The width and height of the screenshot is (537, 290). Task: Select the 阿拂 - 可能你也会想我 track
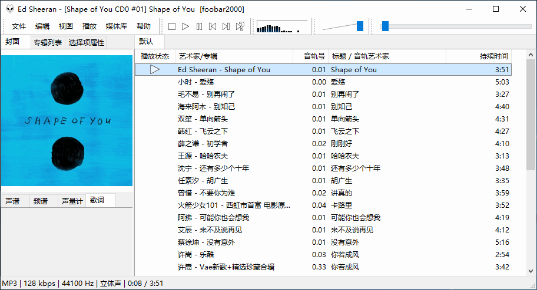tap(323, 218)
